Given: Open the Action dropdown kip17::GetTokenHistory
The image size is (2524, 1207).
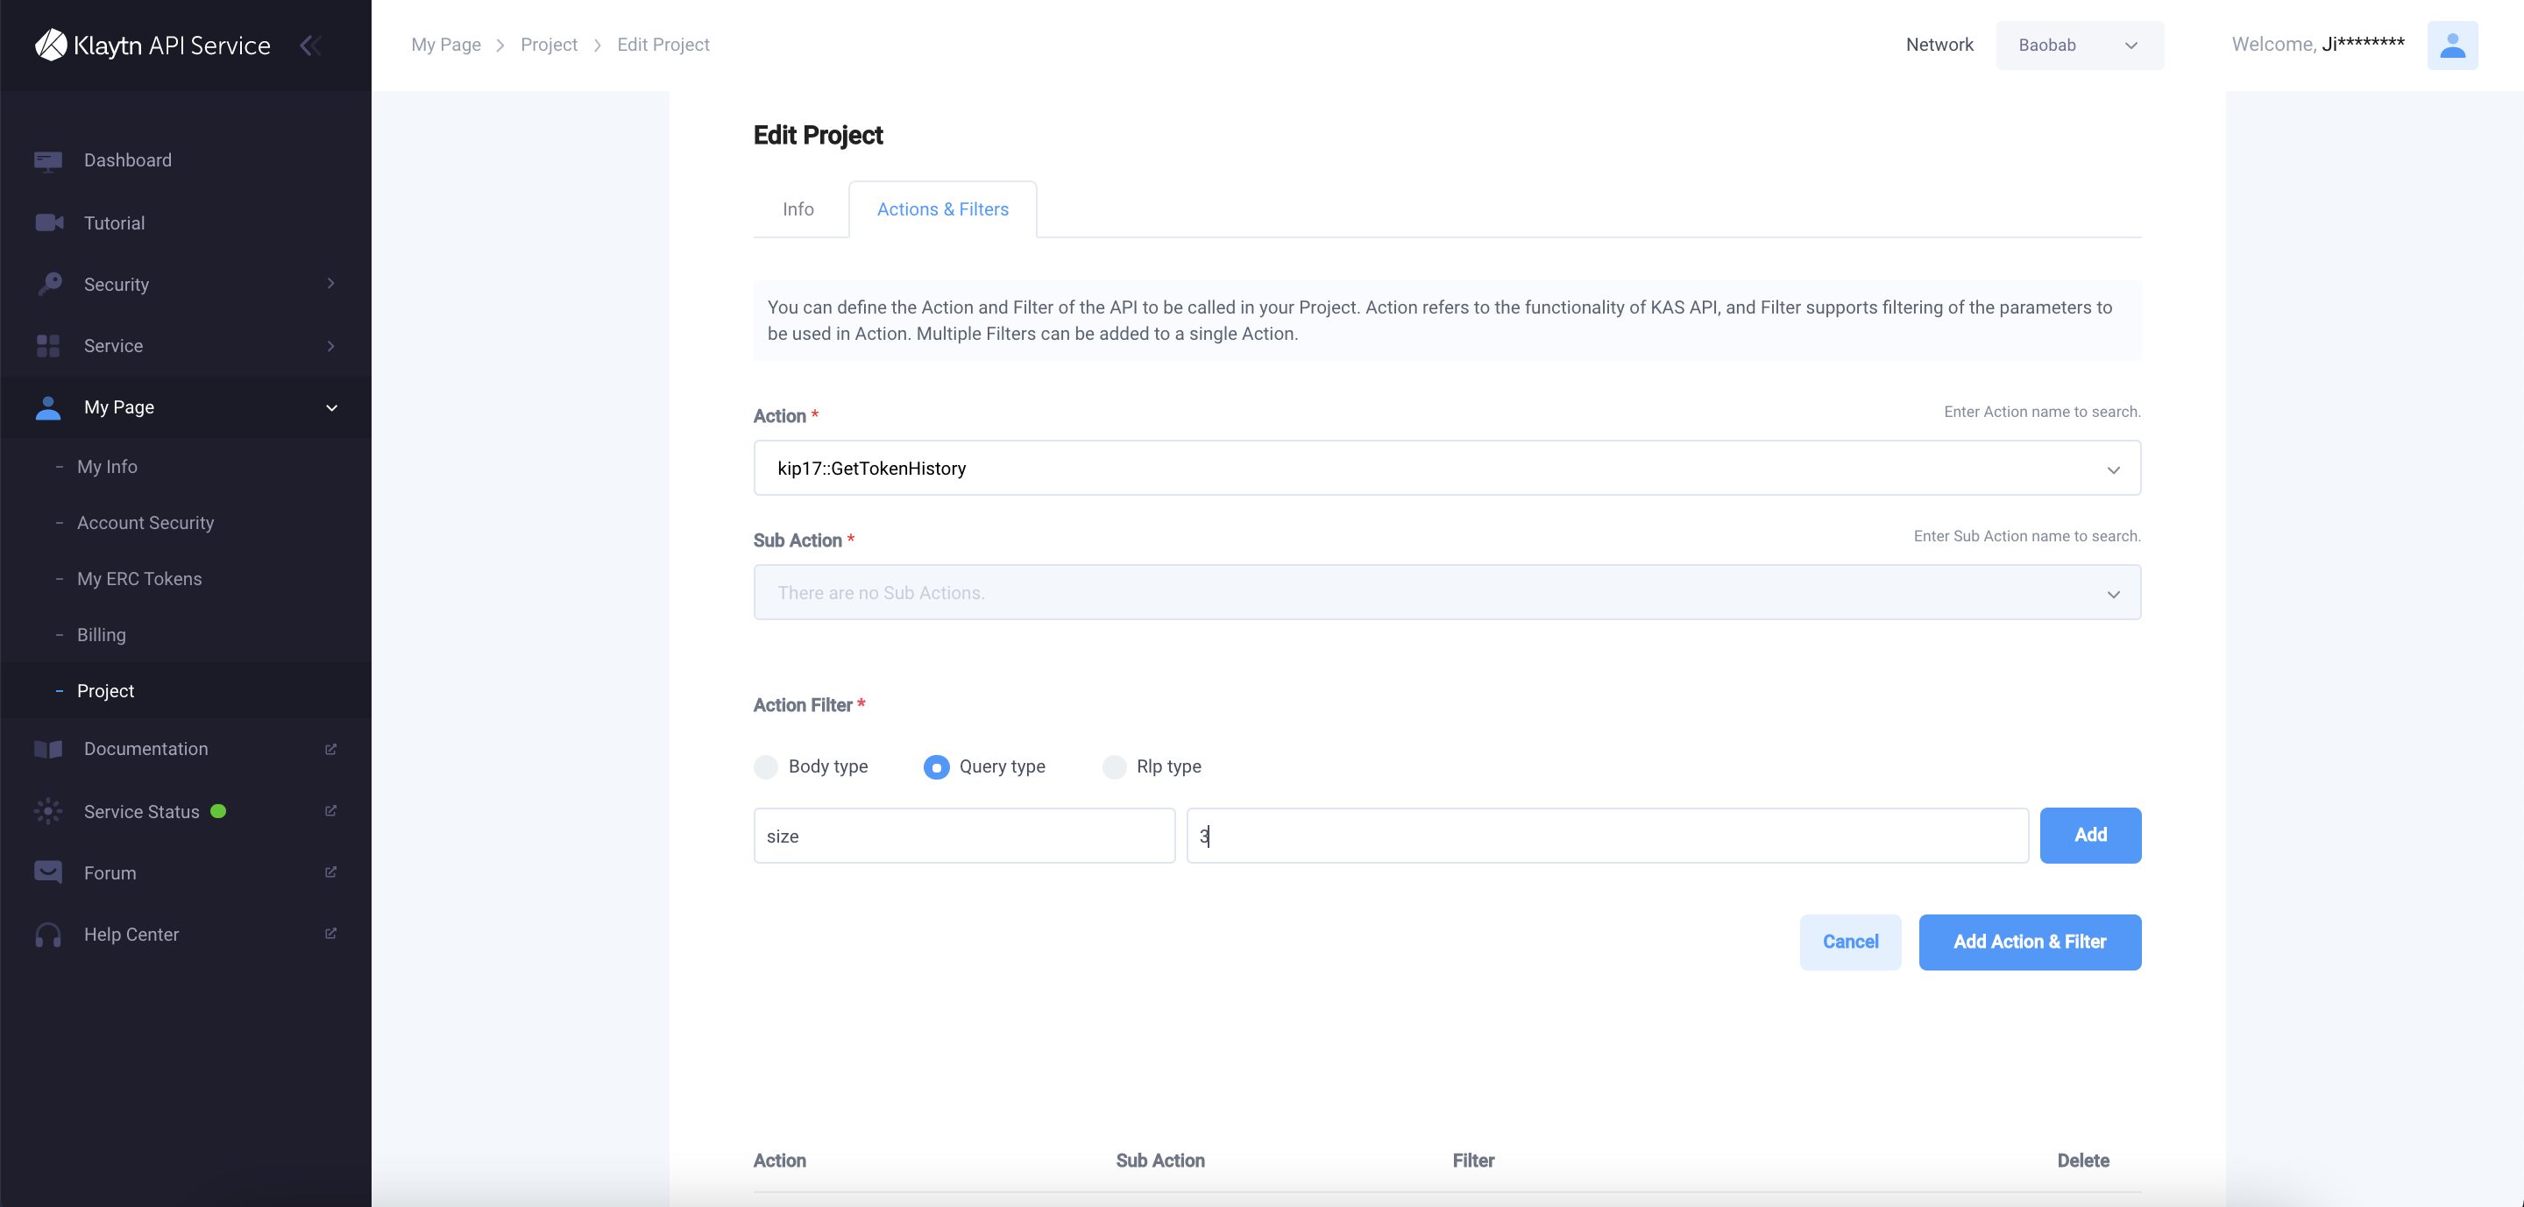Looking at the screenshot, I should click(1446, 468).
